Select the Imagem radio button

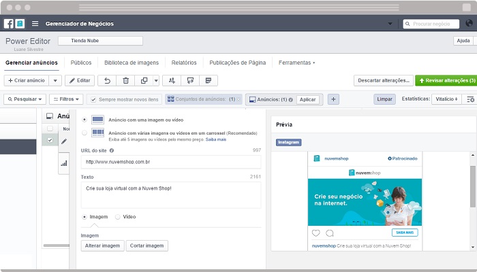pyautogui.click(x=84, y=217)
